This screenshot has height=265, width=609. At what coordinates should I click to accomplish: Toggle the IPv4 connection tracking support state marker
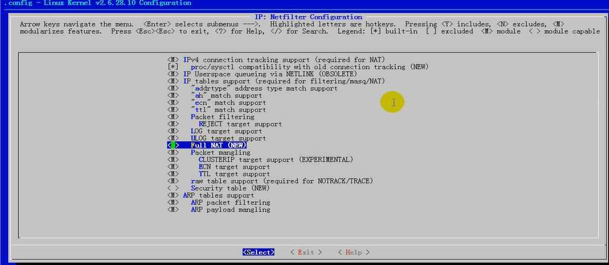click(x=173, y=60)
